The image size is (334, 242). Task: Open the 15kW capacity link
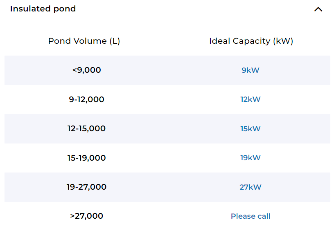tap(250, 129)
